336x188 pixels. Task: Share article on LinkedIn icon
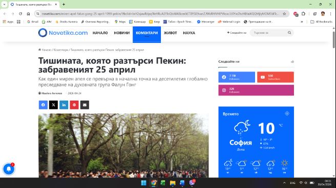pos(64,105)
